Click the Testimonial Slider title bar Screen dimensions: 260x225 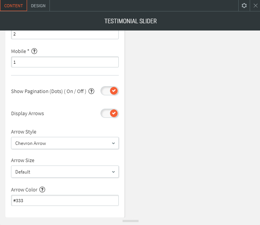(130, 21)
